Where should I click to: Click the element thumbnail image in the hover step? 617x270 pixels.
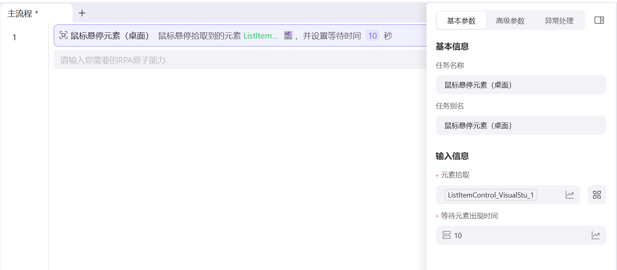(288, 35)
